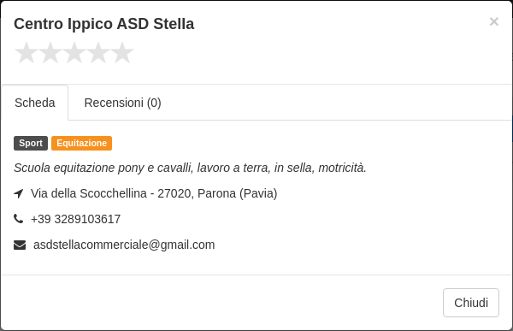Close dialog with the X icon
The image size is (513, 331).
point(494,21)
